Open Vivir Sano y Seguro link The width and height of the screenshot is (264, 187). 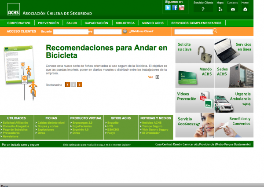(155, 130)
